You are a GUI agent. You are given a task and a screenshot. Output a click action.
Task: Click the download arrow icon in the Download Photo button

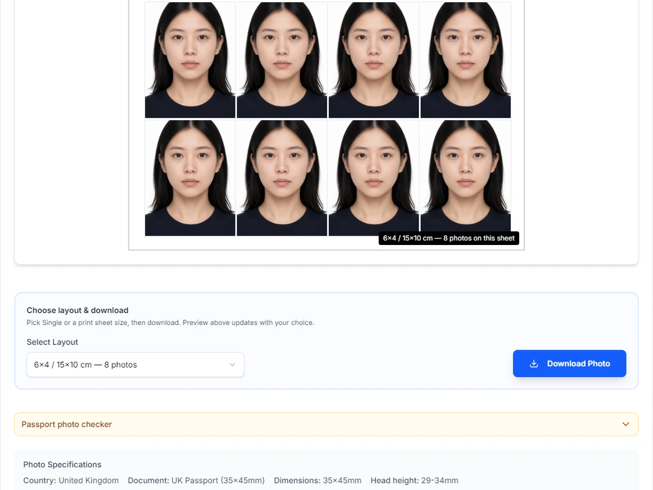pos(534,364)
